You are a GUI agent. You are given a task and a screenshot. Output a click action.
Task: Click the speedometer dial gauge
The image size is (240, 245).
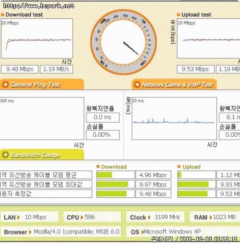(123, 42)
